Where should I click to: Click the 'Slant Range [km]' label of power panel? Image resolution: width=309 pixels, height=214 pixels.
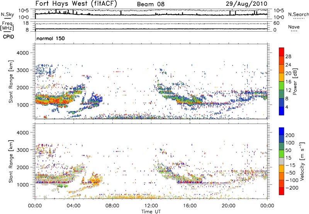pyautogui.click(x=11, y=82)
